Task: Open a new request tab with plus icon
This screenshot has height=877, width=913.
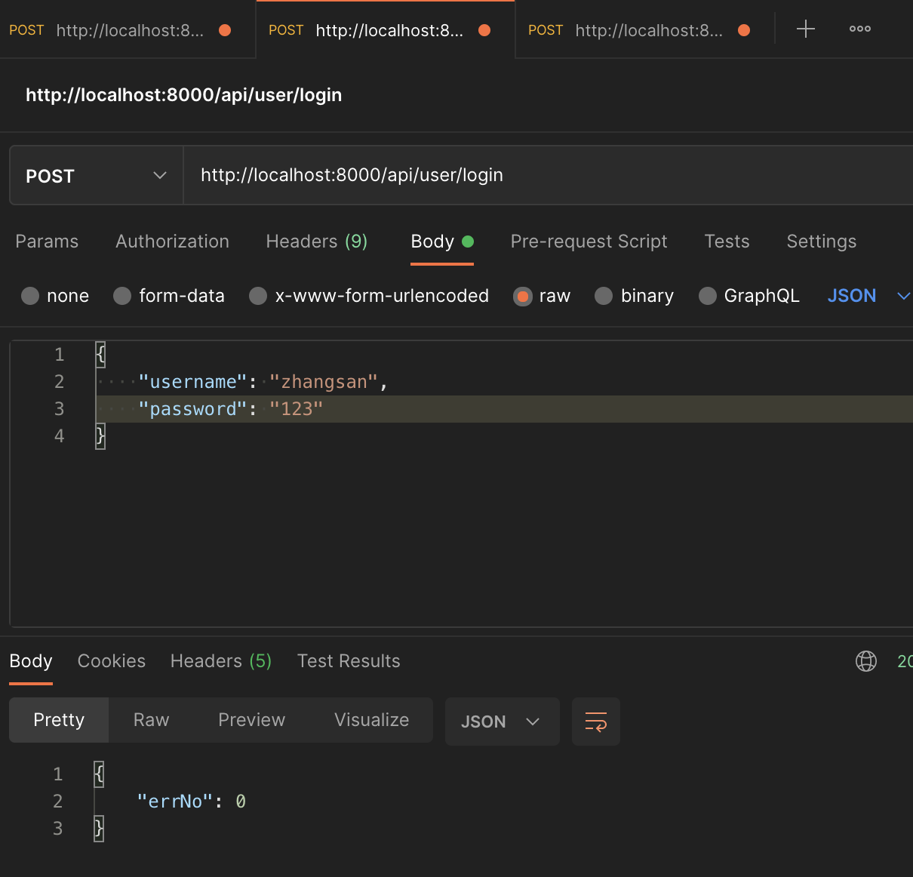Action: point(806,29)
